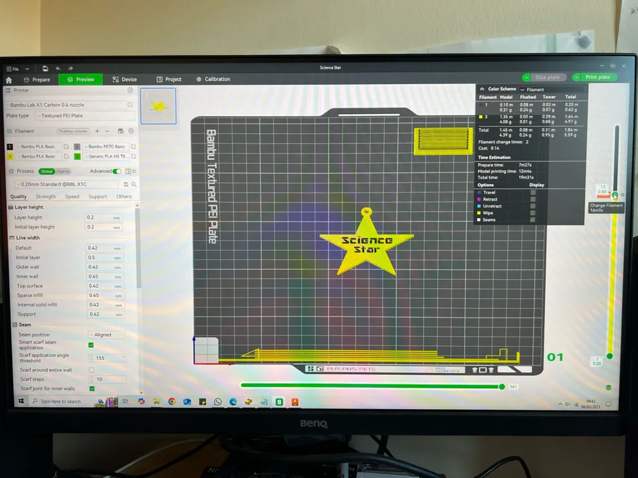Open Flushing volumes settings
Image resolution: width=638 pixels, height=478 pixels.
click(x=73, y=131)
